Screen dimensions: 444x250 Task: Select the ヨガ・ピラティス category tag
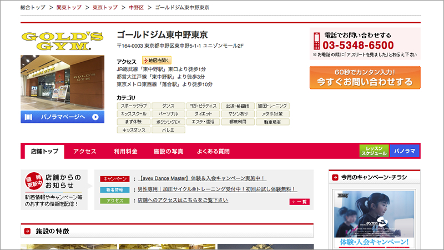click(x=203, y=106)
